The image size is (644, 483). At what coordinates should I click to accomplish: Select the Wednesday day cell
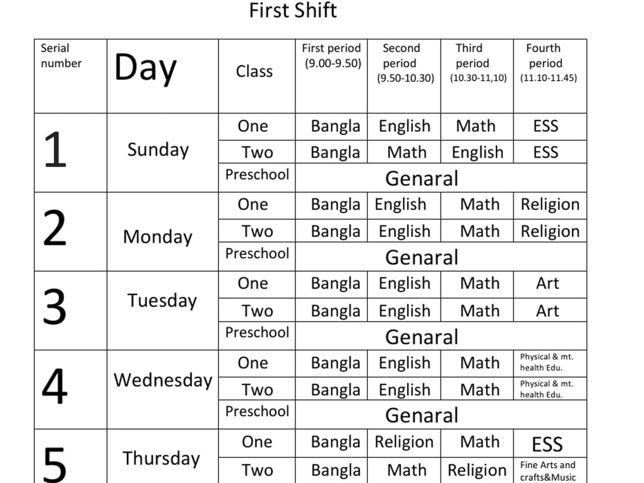point(163,390)
